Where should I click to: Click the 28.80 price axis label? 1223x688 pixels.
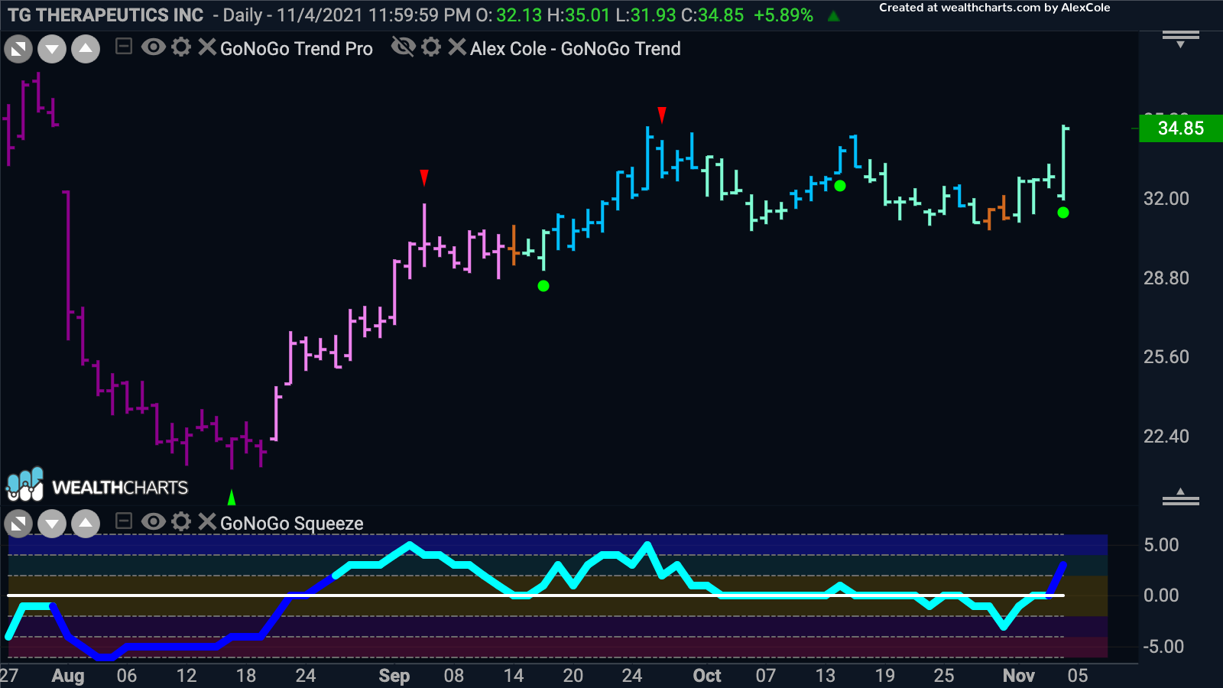[1166, 278]
